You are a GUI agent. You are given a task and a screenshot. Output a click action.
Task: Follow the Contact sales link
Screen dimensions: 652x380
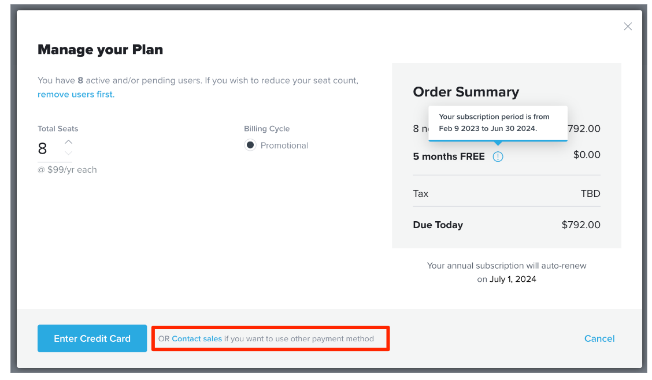(197, 338)
